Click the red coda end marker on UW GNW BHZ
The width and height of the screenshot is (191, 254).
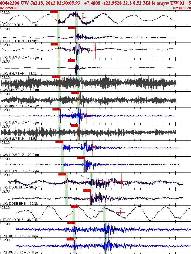tap(95, 49)
